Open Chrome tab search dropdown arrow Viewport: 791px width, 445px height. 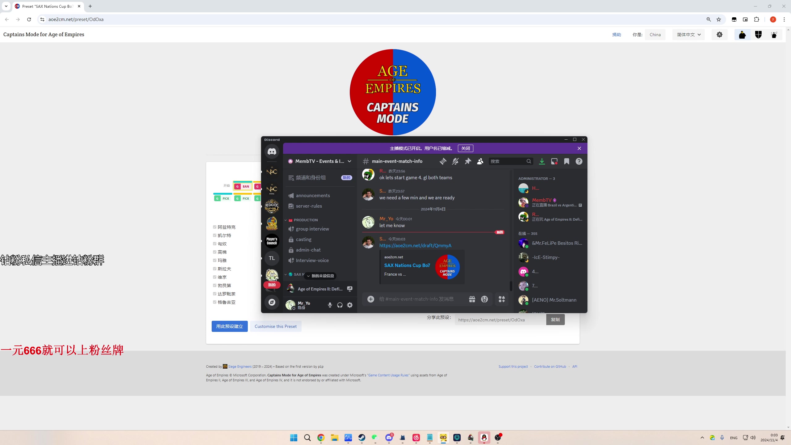[x=6, y=6]
